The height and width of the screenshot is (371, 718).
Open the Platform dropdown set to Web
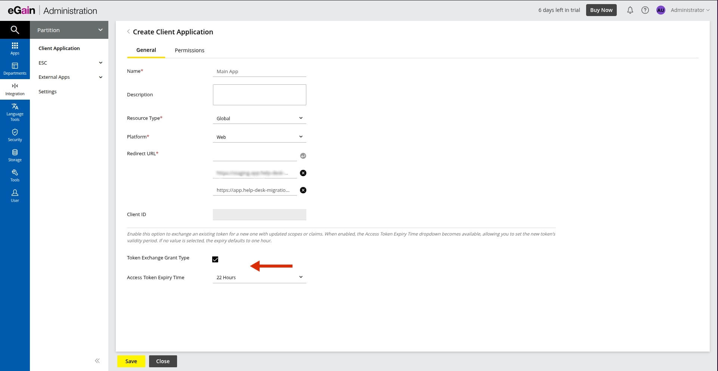tap(259, 137)
